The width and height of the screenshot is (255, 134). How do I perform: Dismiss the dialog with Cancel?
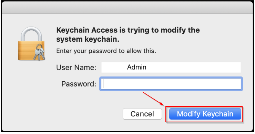coord(142,114)
